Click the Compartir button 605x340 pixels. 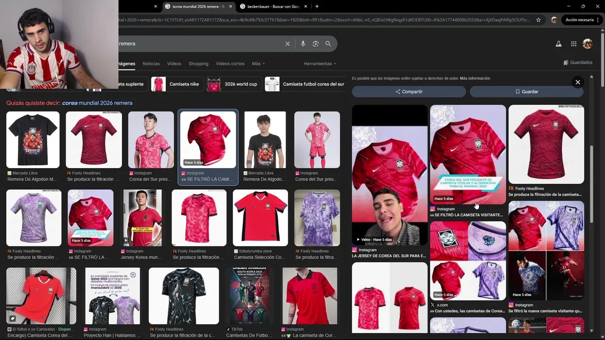(409, 92)
